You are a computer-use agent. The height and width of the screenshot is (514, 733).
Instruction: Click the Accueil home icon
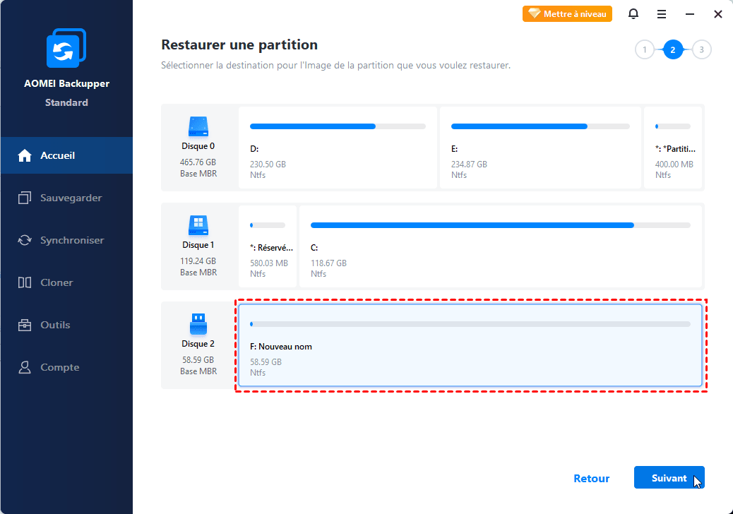(x=24, y=155)
